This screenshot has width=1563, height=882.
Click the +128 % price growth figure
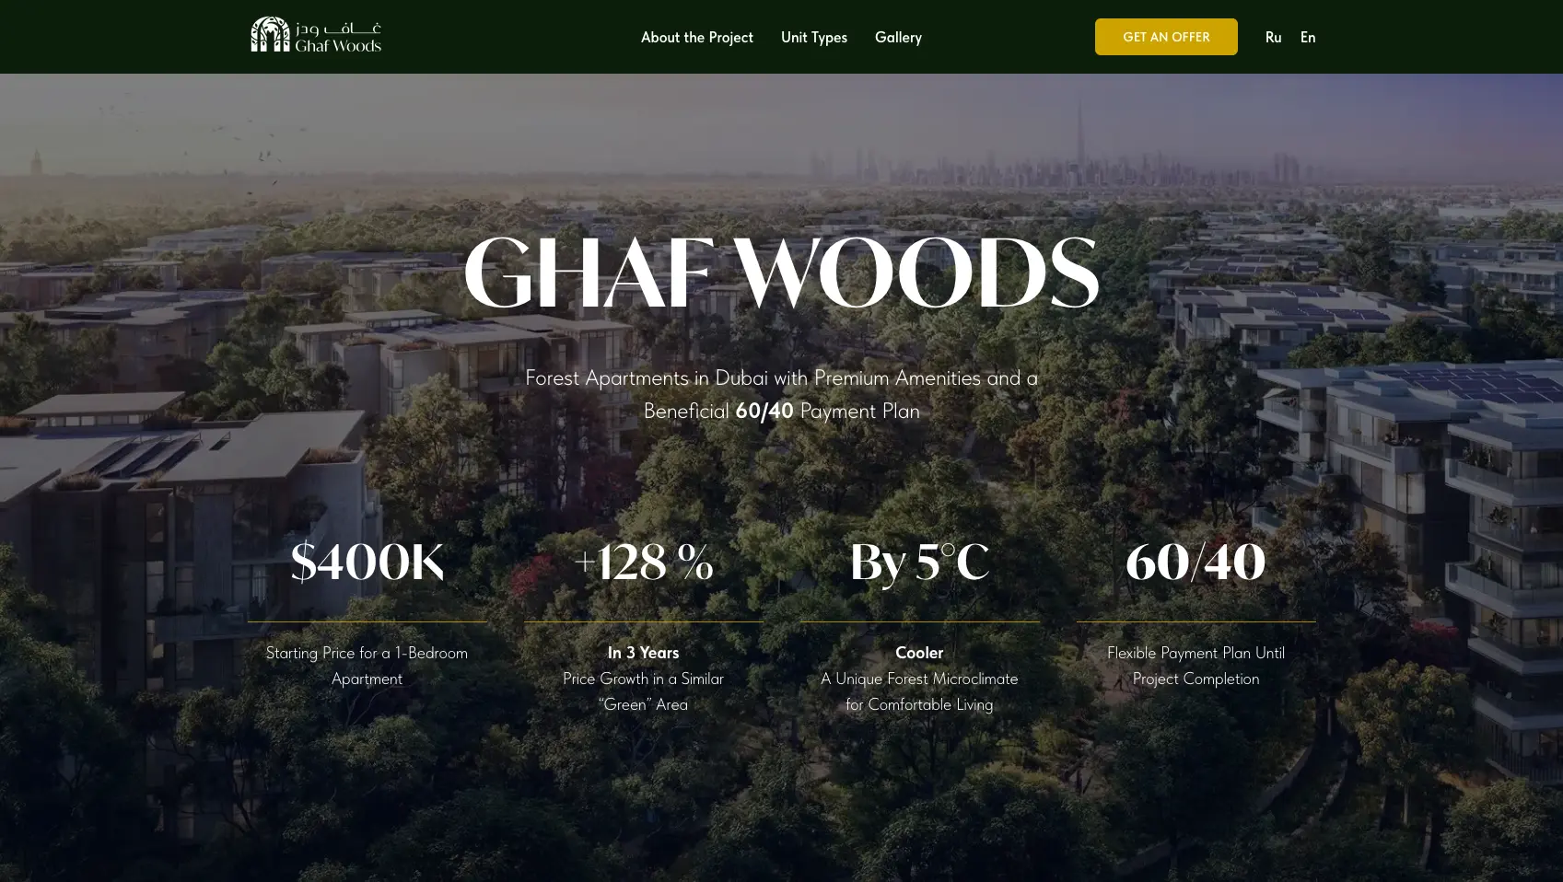[x=643, y=562]
